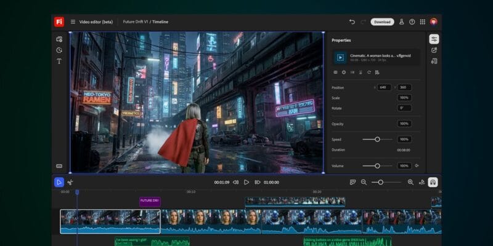Select the overlay video clip on upper track
The width and height of the screenshot is (493, 246).
coord(295,202)
